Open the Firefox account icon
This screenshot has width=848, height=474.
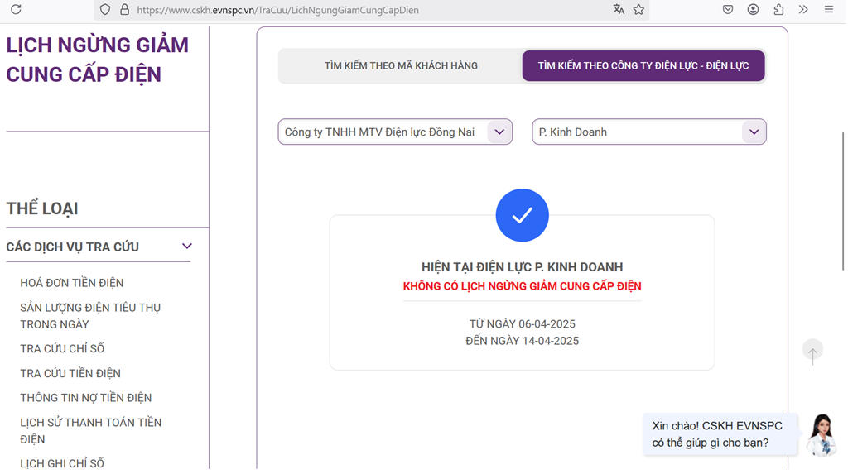pyautogui.click(x=753, y=10)
